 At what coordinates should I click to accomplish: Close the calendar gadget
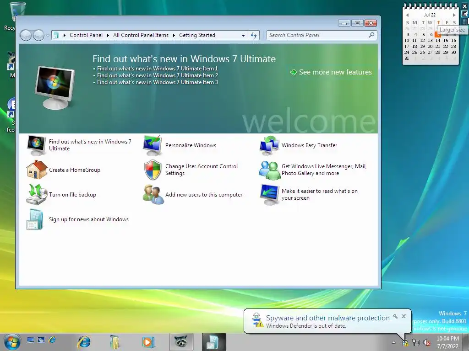tap(464, 6)
